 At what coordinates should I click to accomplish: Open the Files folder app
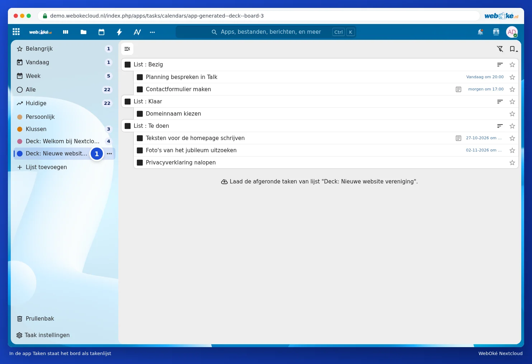84,32
